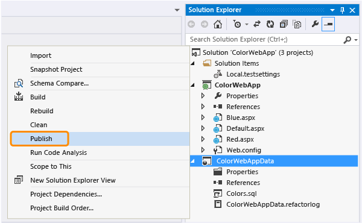Click the search magnifier icon

click(x=348, y=40)
